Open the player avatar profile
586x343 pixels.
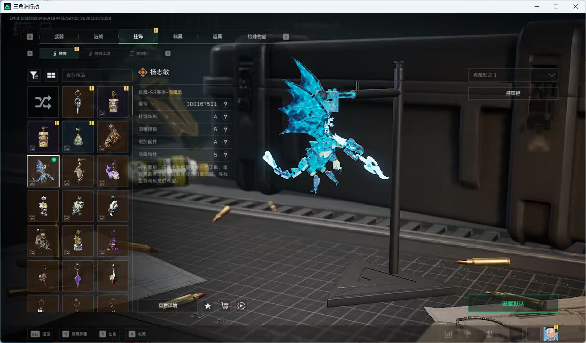coord(550,334)
